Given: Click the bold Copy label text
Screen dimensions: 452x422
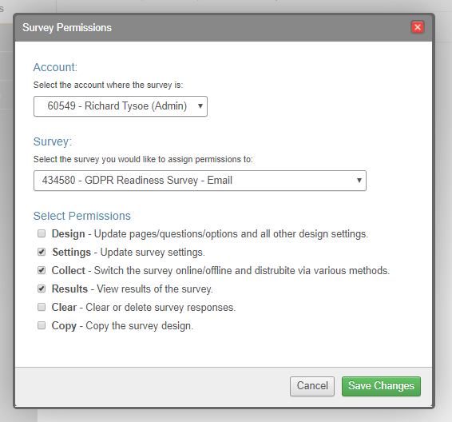Looking at the screenshot, I should 64,326.
